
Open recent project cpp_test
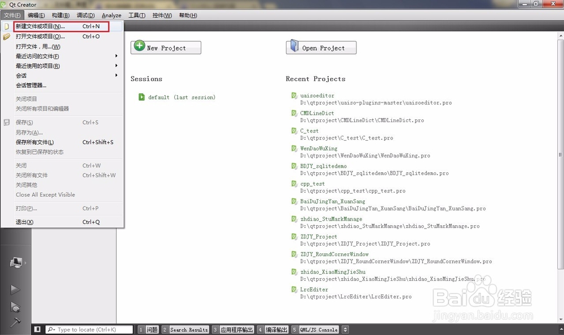tap(312, 184)
